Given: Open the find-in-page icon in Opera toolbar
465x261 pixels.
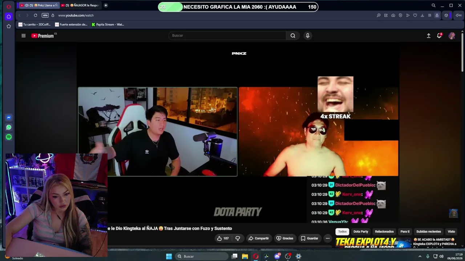Looking at the screenshot, I should click(x=379, y=15).
